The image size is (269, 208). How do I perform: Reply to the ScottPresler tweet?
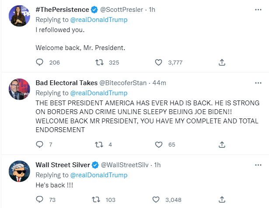[40, 63]
